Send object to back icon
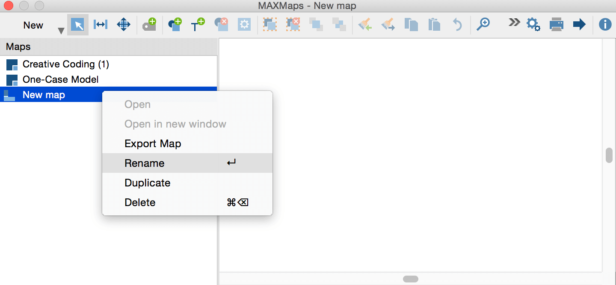Screen dimensions: 616x285 [x=339, y=25]
